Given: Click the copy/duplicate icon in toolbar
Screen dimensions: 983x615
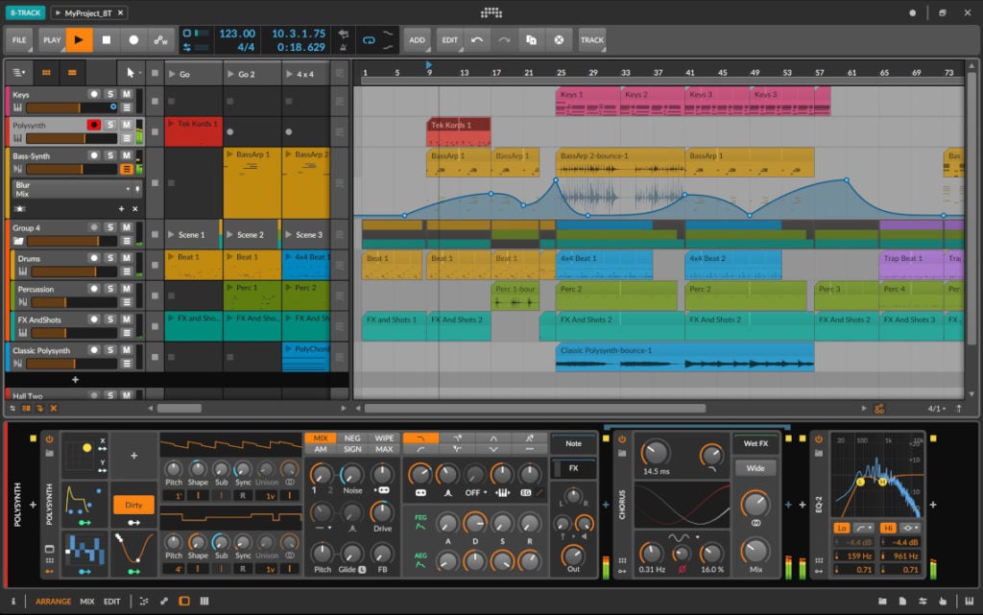Looking at the screenshot, I should pos(531,40).
